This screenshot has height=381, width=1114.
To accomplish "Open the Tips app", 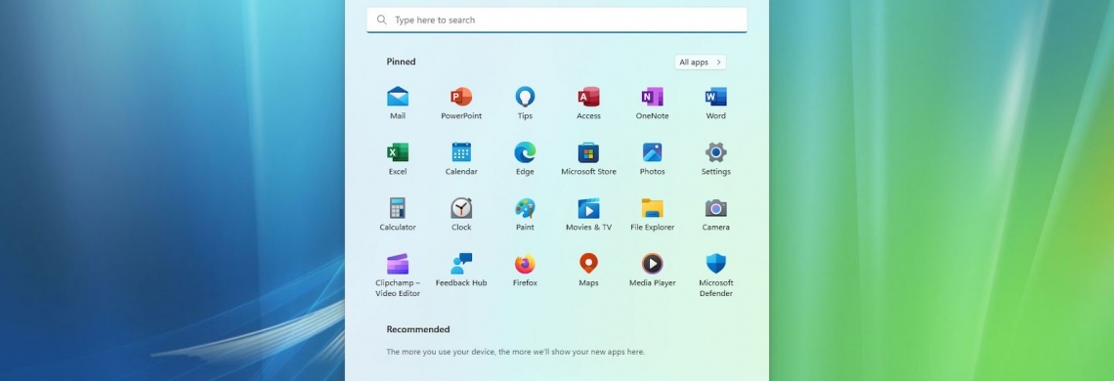I will tap(525, 104).
